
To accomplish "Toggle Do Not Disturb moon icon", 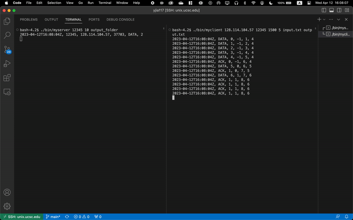I will (271, 3).
